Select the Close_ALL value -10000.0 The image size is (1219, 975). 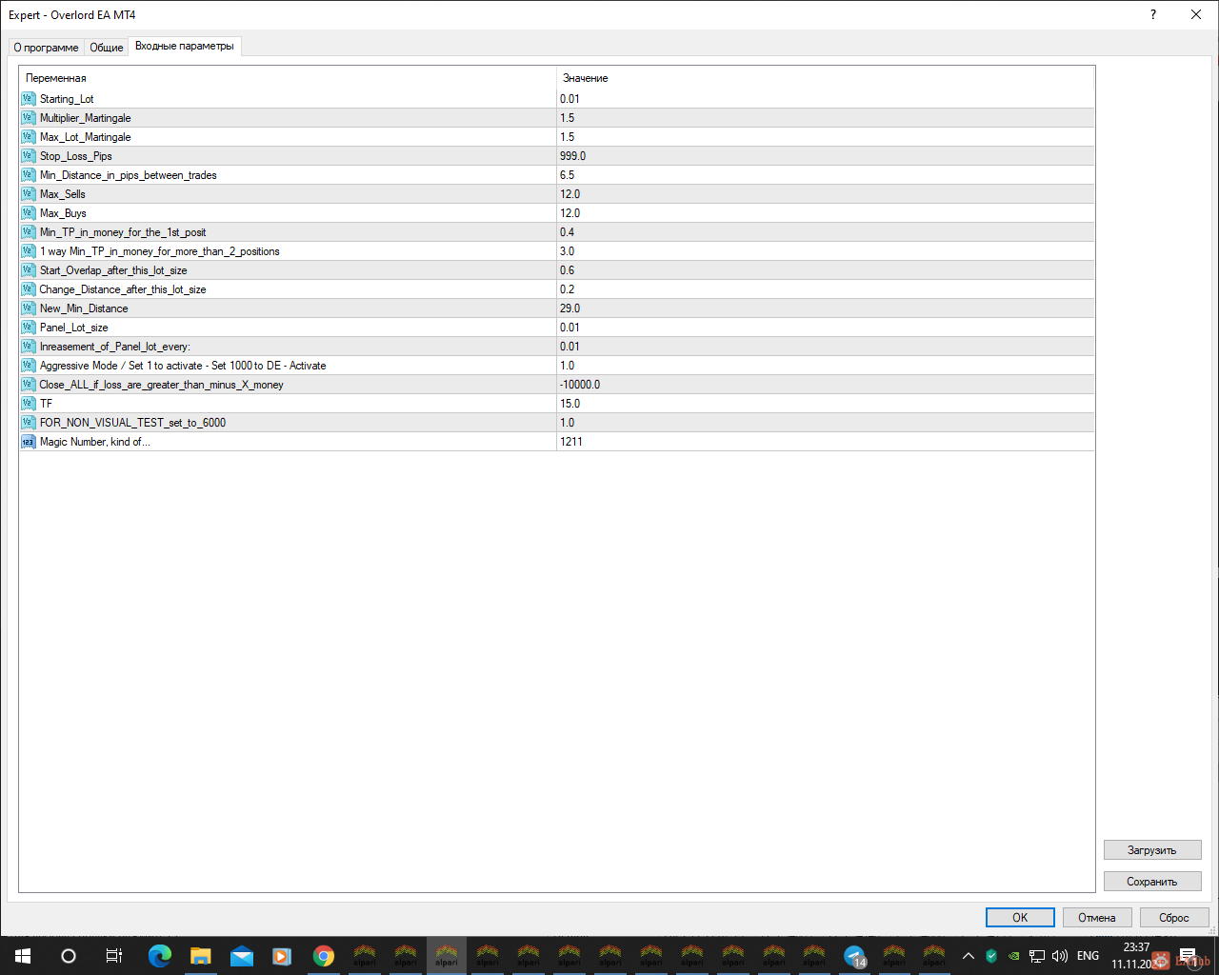tap(580, 385)
